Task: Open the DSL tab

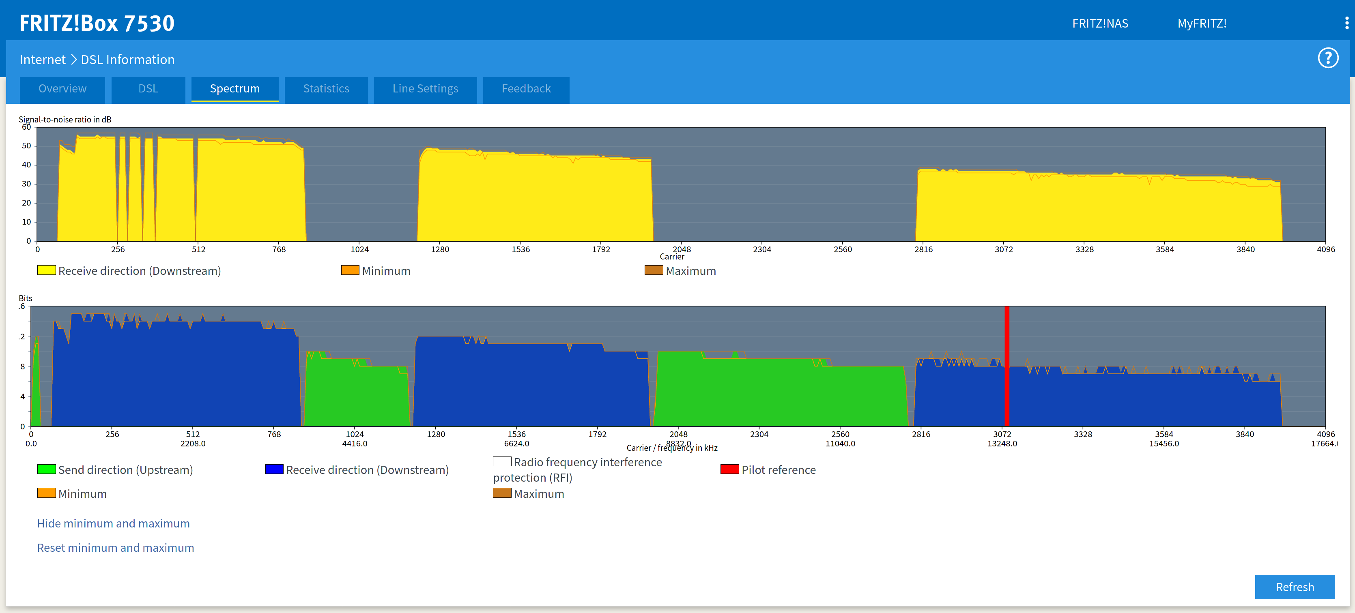Action: click(148, 89)
